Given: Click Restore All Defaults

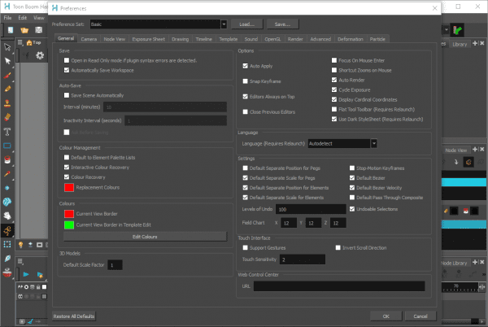Looking at the screenshot, I should tap(74, 316).
